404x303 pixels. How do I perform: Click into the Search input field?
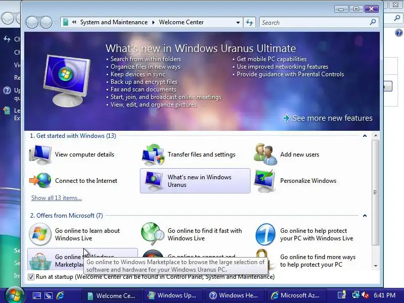point(314,22)
